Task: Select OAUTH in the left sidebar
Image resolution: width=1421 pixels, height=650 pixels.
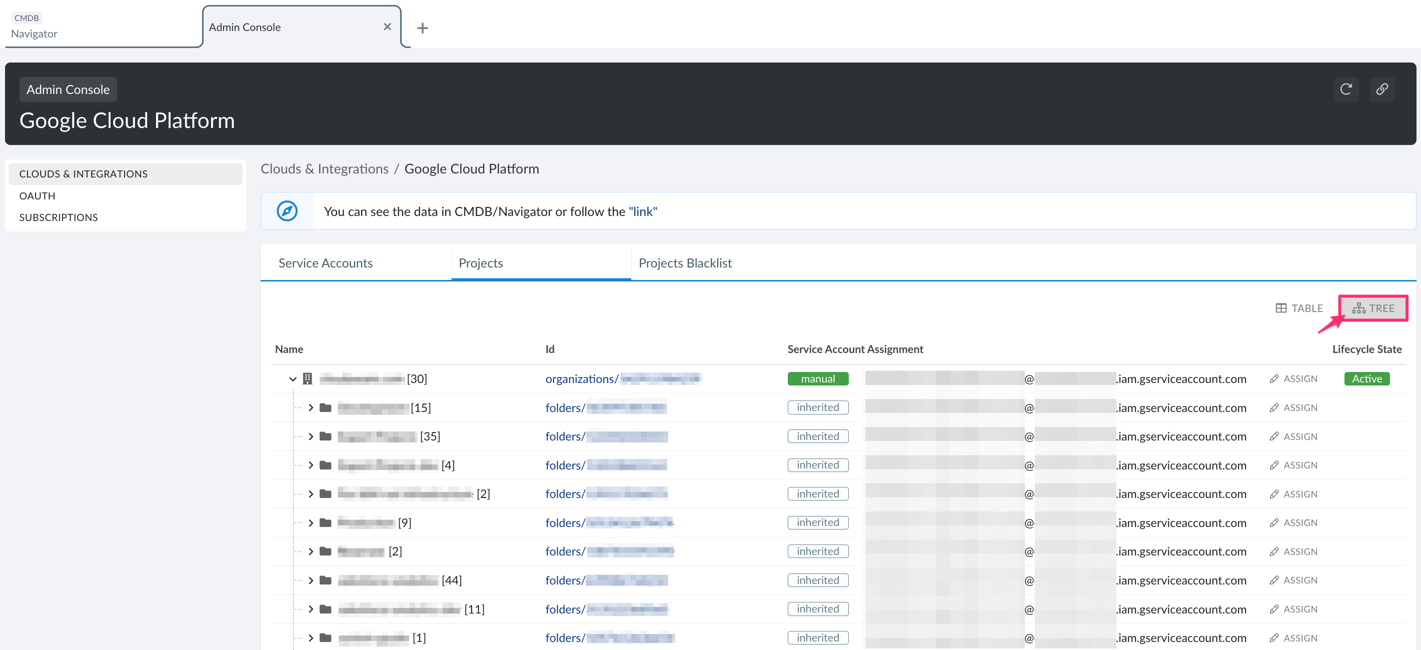Action: pos(37,195)
